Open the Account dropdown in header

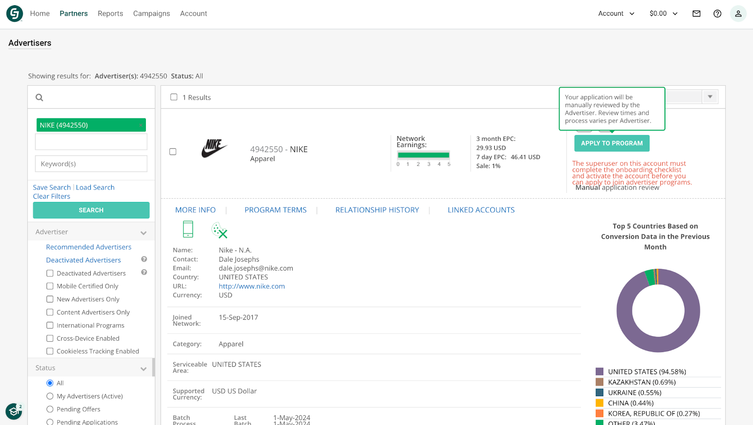[616, 14]
